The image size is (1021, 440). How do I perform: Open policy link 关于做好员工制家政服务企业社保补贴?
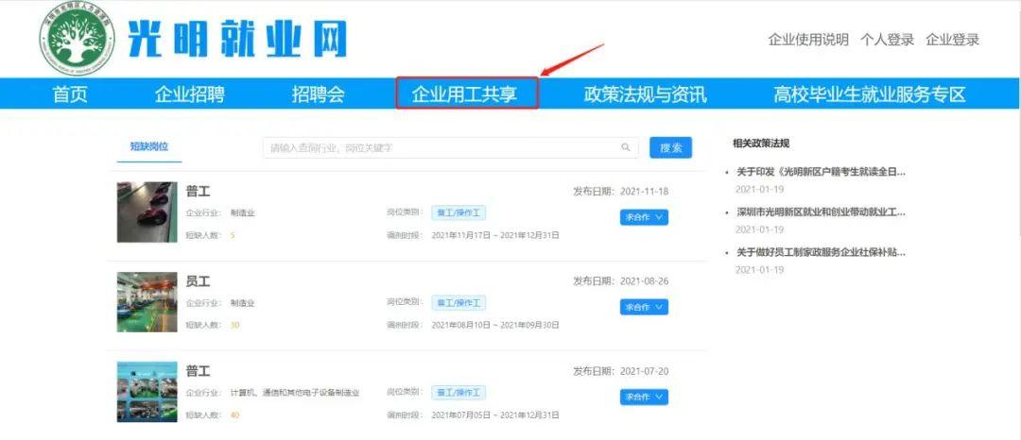click(821, 253)
